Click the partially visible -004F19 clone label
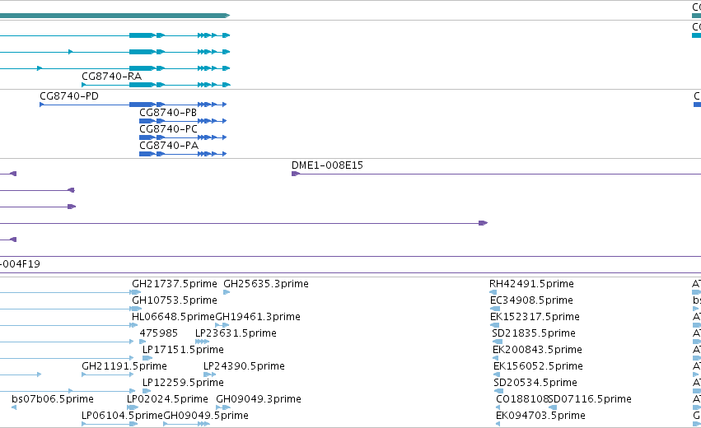The height and width of the screenshot is (428, 701). (20, 264)
